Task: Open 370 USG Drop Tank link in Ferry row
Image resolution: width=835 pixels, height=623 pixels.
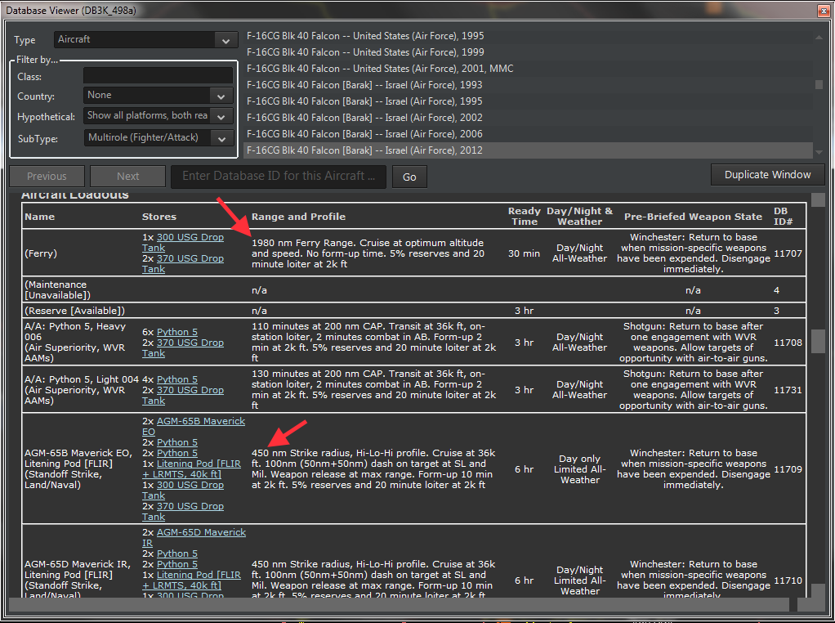Action: pyautogui.click(x=183, y=264)
